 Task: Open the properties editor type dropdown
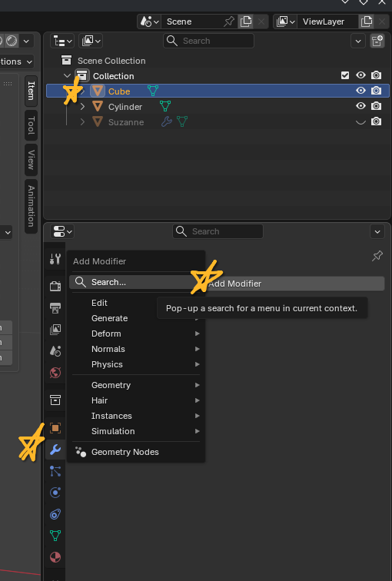pyautogui.click(x=62, y=231)
